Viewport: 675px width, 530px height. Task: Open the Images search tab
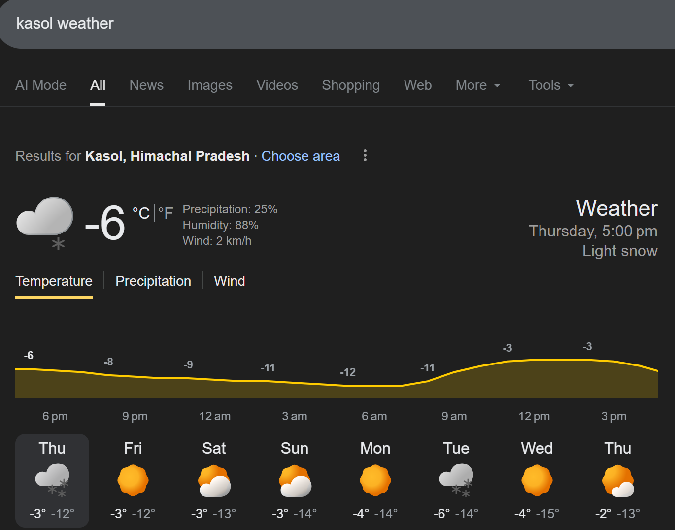point(210,85)
